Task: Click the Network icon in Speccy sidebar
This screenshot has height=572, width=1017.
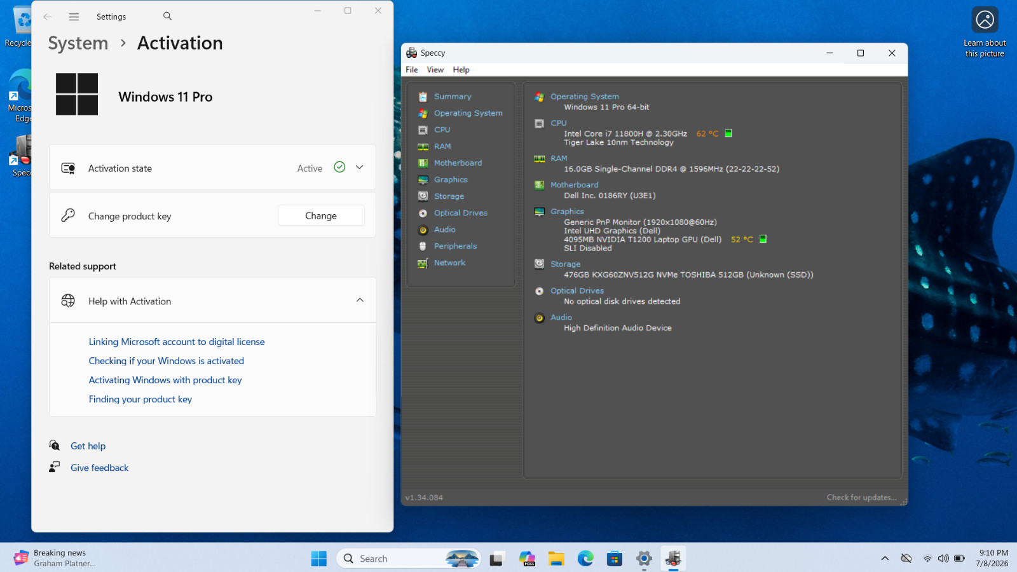Action: (423, 263)
